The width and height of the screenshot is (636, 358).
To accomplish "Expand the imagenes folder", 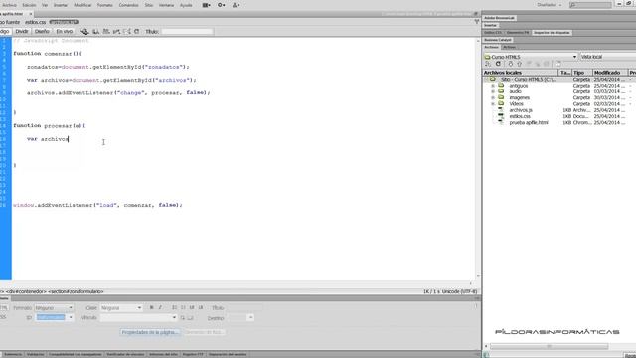I will 493,97.
